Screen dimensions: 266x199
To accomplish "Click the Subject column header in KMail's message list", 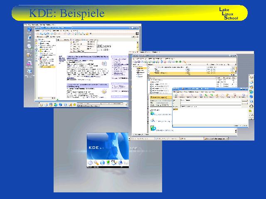I will (x=166, y=65).
